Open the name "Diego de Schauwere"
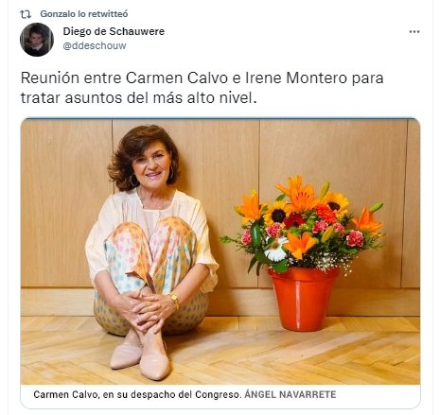This screenshot has width=440, height=415. [x=114, y=31]
